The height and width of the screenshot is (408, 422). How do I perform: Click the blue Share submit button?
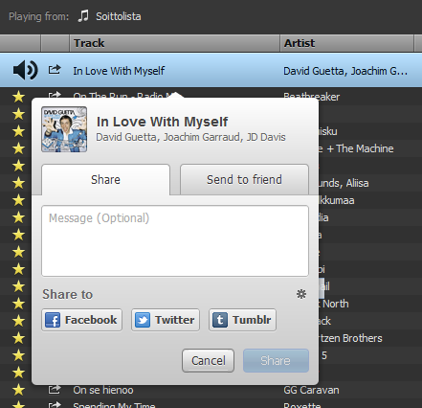276,360
